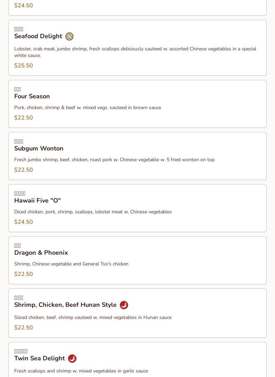This screenshot has width=275, height=377.
Task: Select the Four Season dish title
Action: 32,96
